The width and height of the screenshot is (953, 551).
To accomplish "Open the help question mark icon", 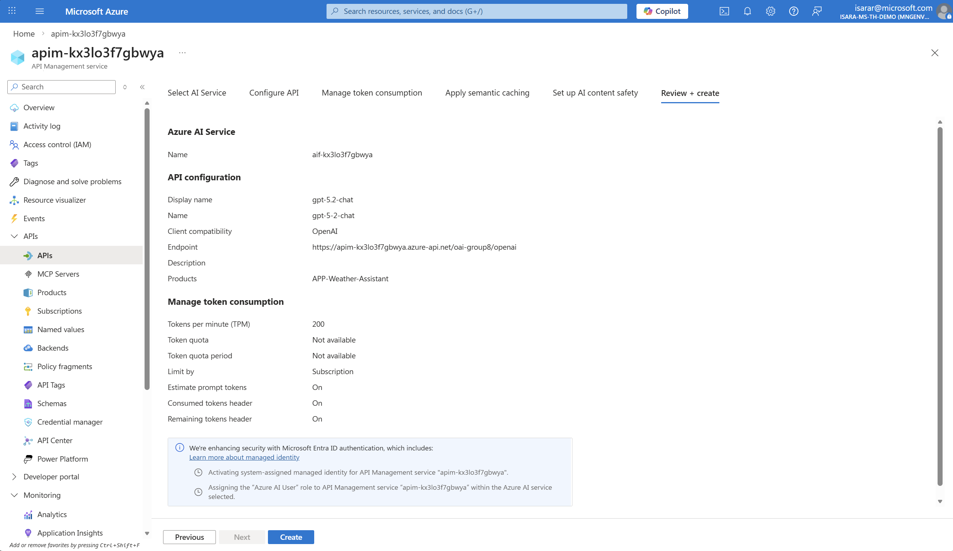I will (794, 11).
